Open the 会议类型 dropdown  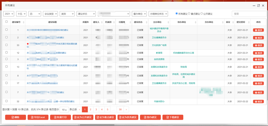click(50, 14)
